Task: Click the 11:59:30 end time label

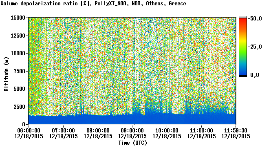Action: [236, 130]
